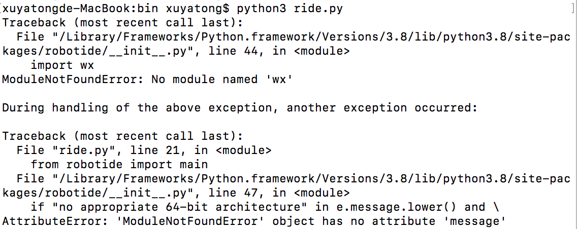Click the second 'Traceback (most recent call last)' line

pyautogui.click(x=122, y=136)
